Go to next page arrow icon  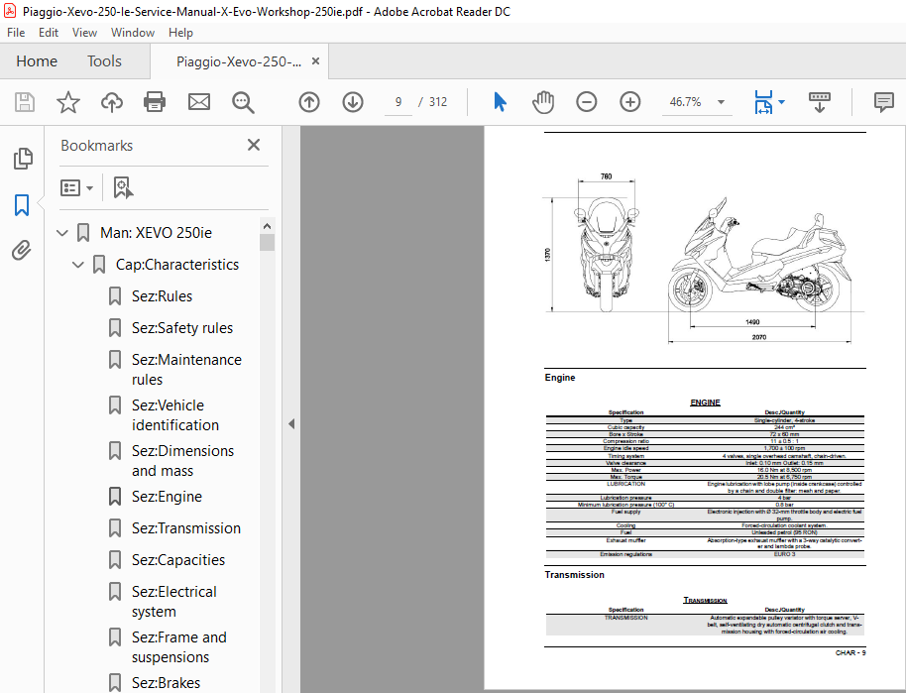pyautogui.click(x=353, y=102)
